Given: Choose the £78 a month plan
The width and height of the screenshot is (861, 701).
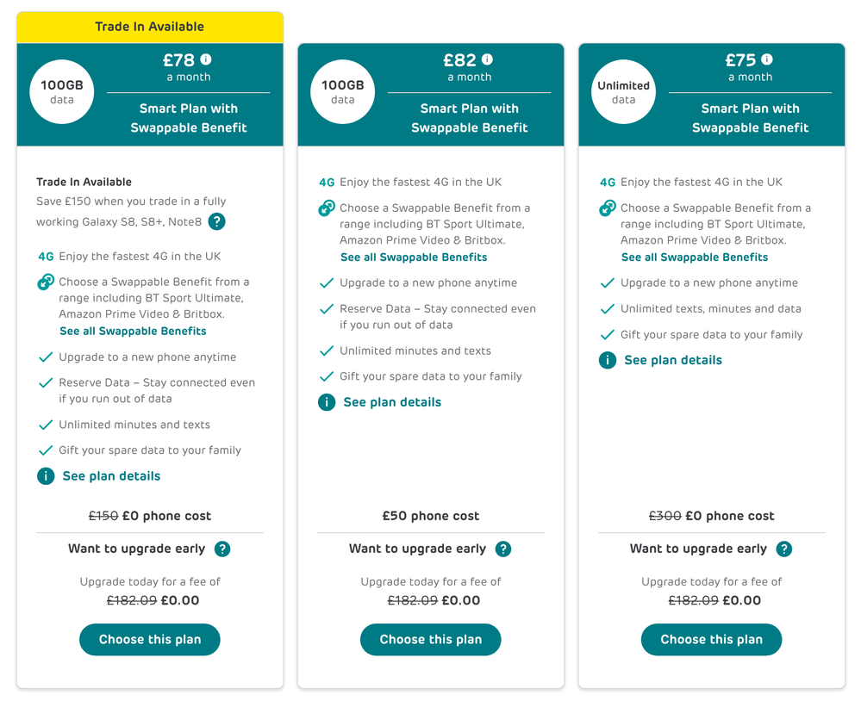Looking at the screenshot, I should [x=150, y=640].
